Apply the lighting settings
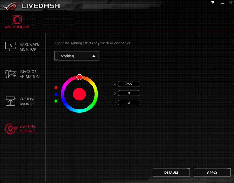 point(212,172)
